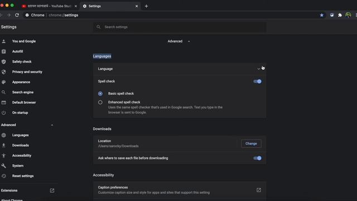Go to Downloads in sidebar
The image size is (357, 201).
[21, 145]
